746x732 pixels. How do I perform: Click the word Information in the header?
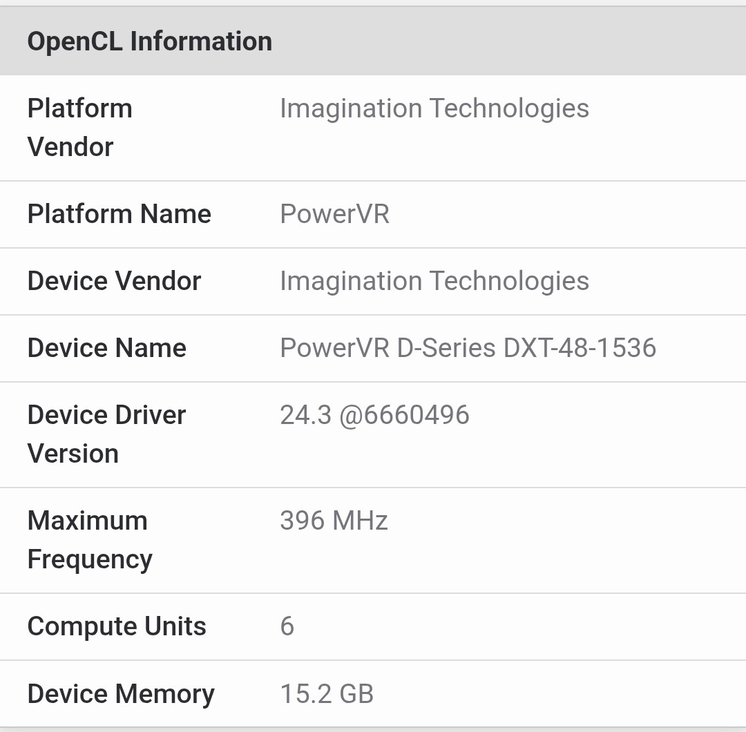point(201,41)
